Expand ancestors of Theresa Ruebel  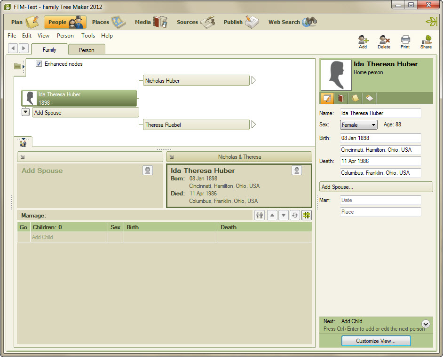253,124
